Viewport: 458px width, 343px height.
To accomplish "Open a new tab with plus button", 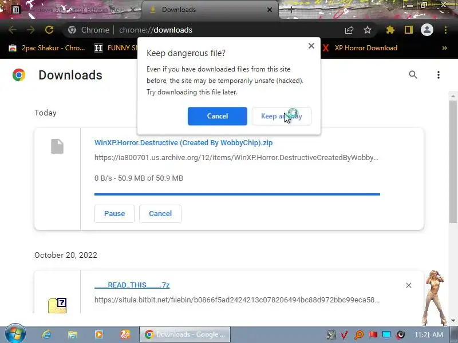I will (291, 10).
